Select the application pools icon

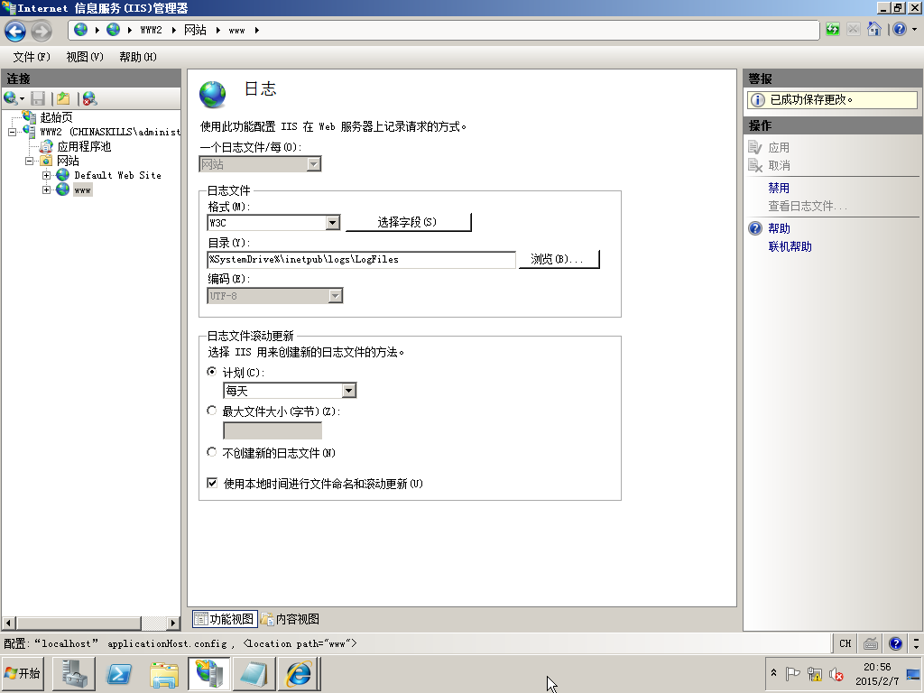46,146
